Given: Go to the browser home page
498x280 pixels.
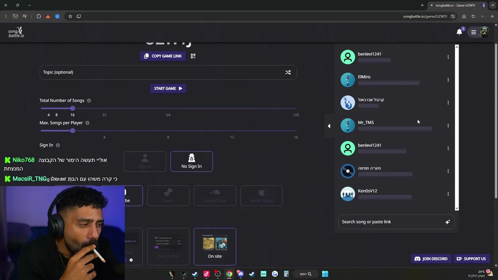Looking at the screenshot, I should pos(464,16).
